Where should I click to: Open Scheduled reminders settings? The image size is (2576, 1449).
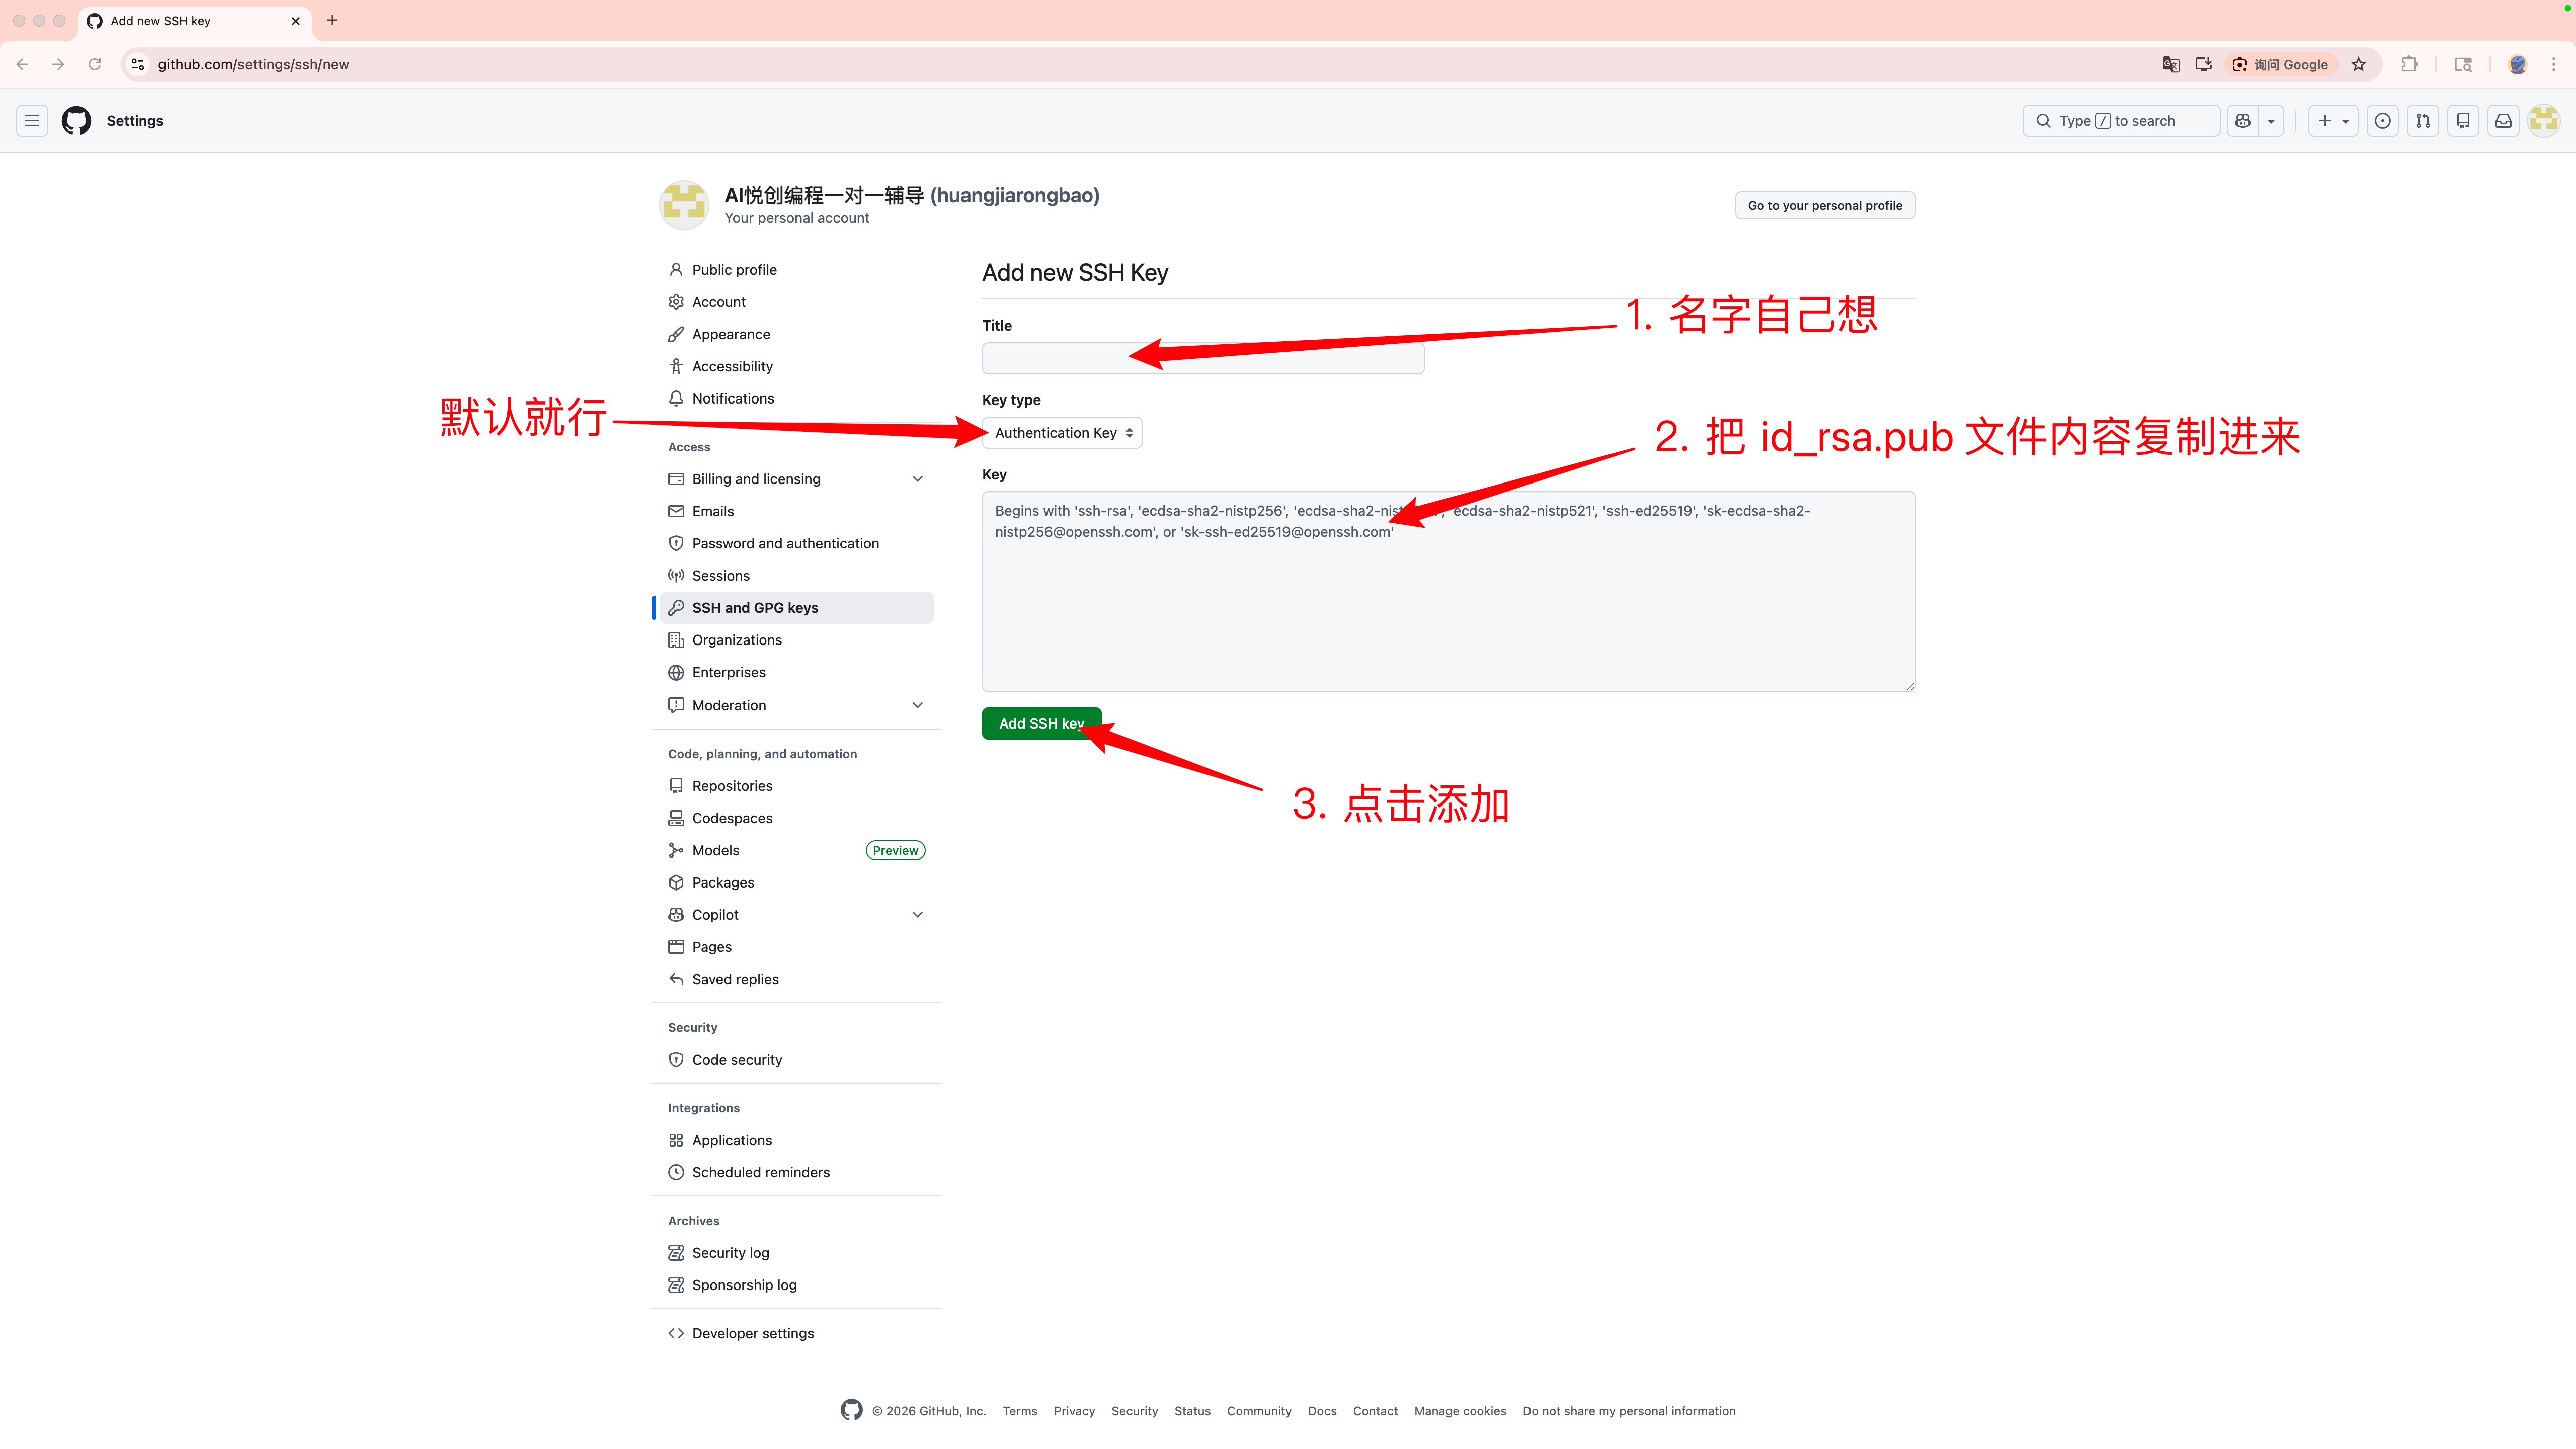[x=796, y=1172]
